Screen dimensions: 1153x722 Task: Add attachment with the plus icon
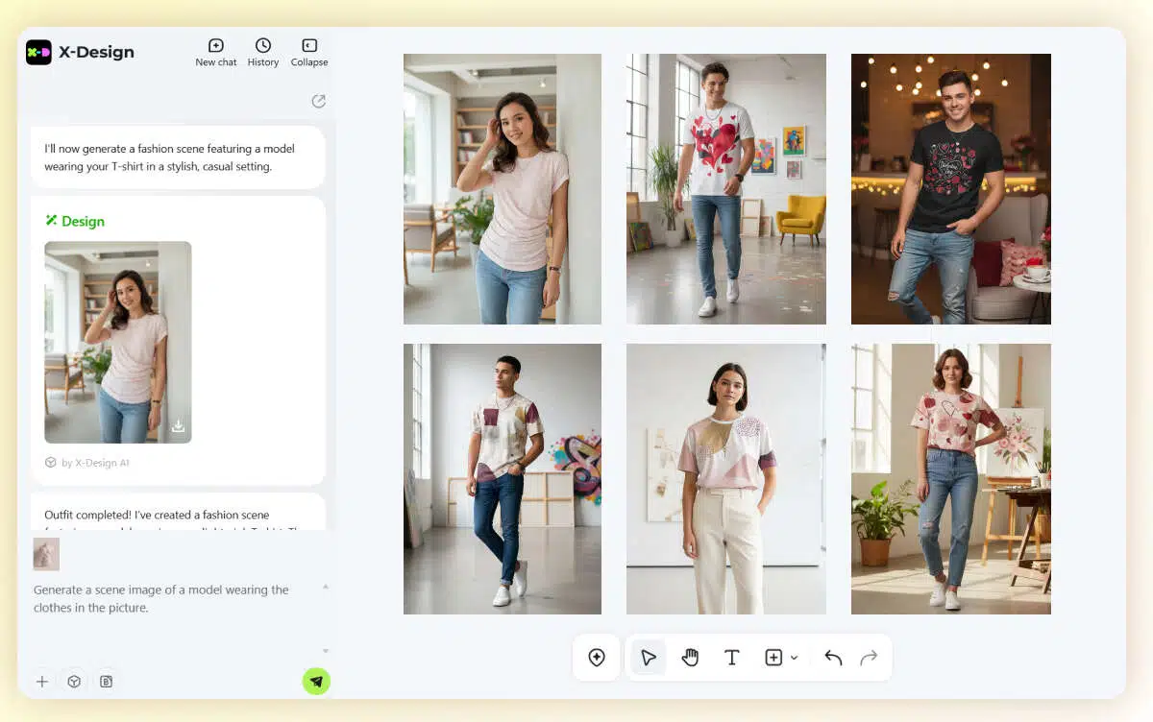click(42, 682)
